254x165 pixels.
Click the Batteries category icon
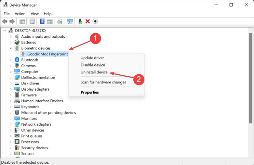pyautogui.click(x=17, y=42)
